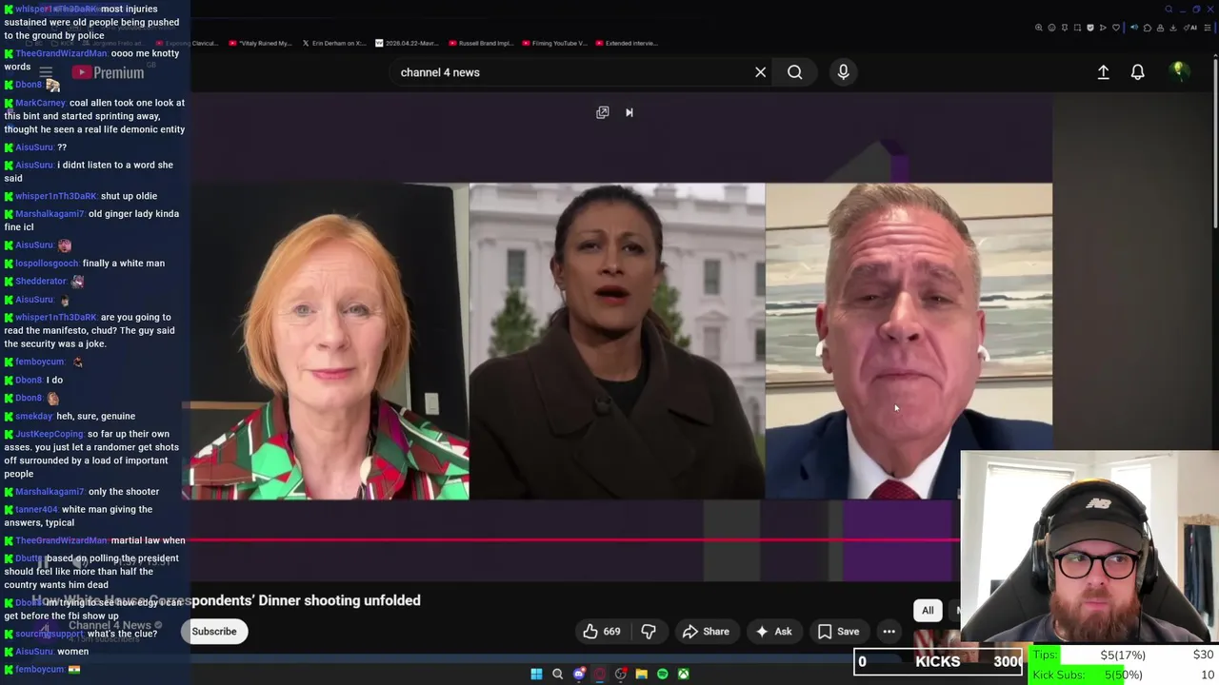Open Discord from the taskbar
The image size is (1219, 685).
coord(579,675)
